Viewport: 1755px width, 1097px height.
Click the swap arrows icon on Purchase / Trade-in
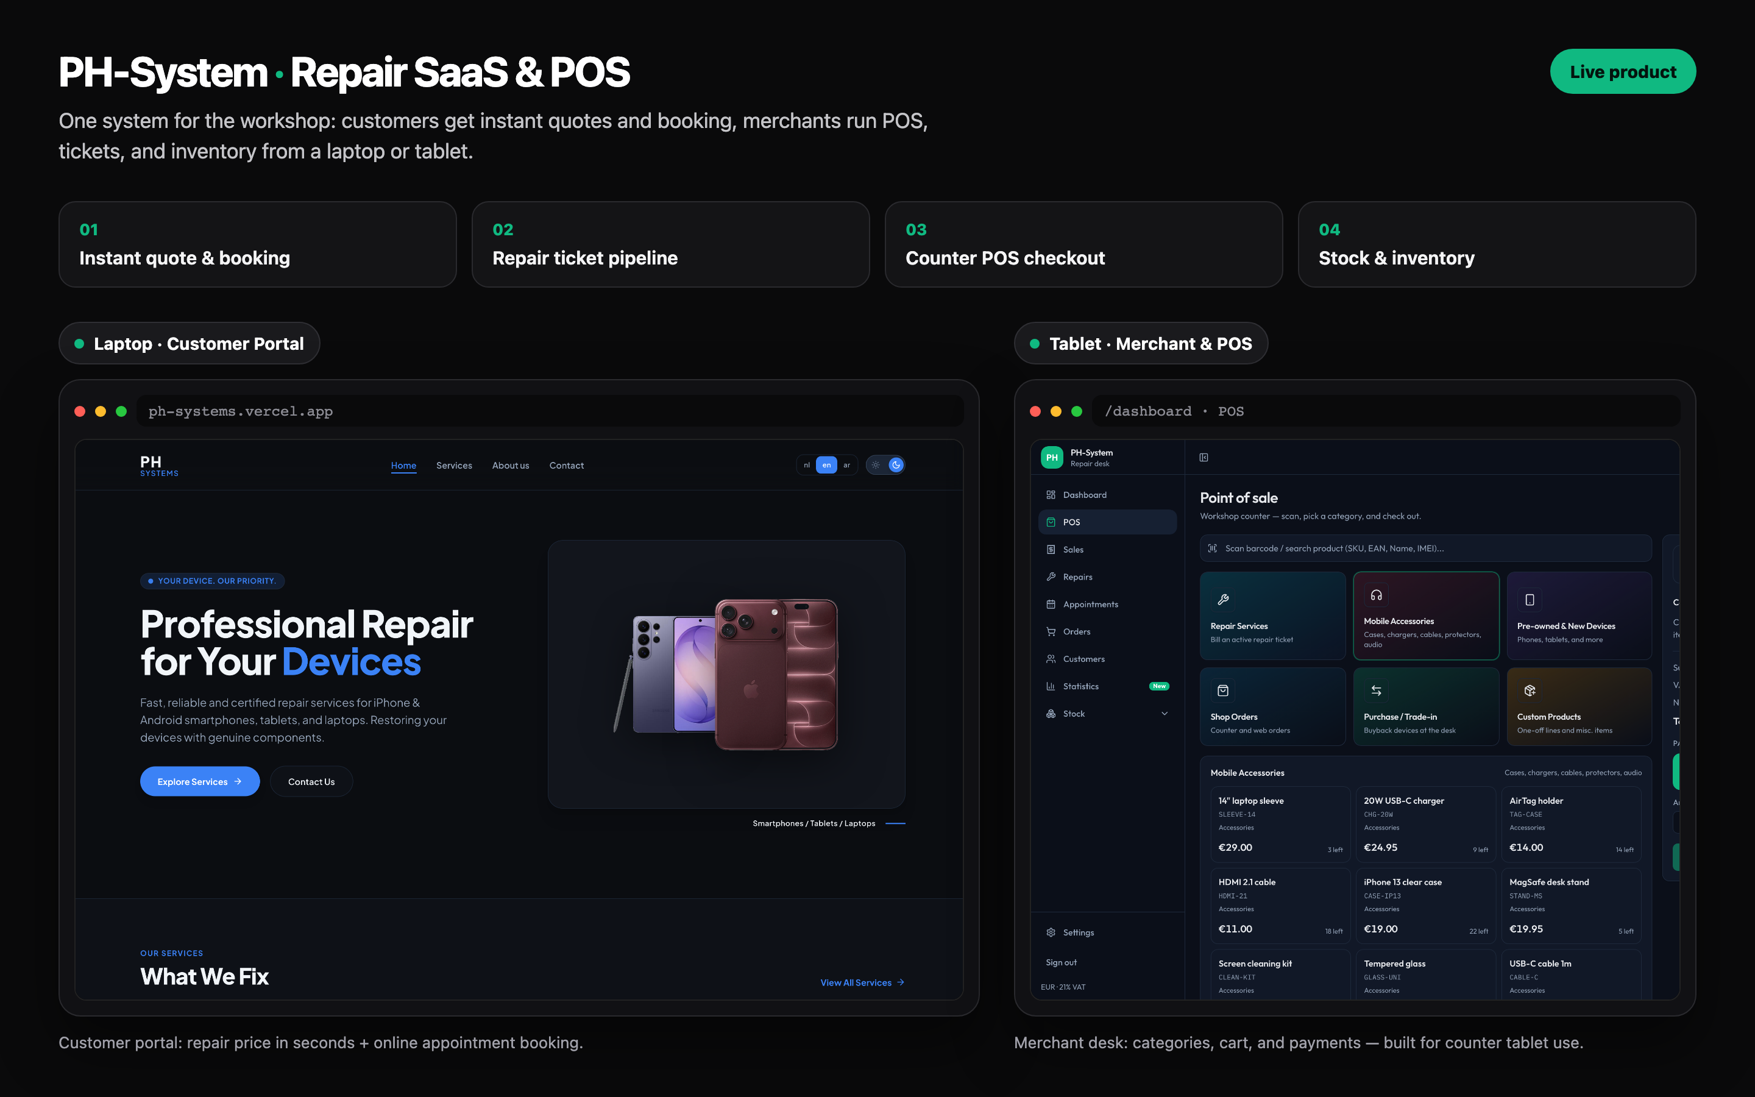[x=1377, y=690]
